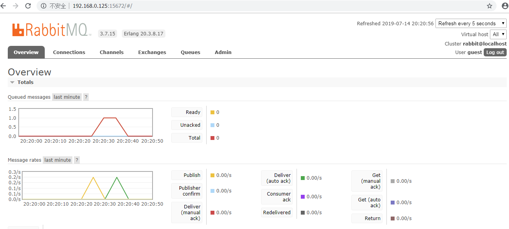
Task: Click the address bar URL
Action: coord(102,6)
